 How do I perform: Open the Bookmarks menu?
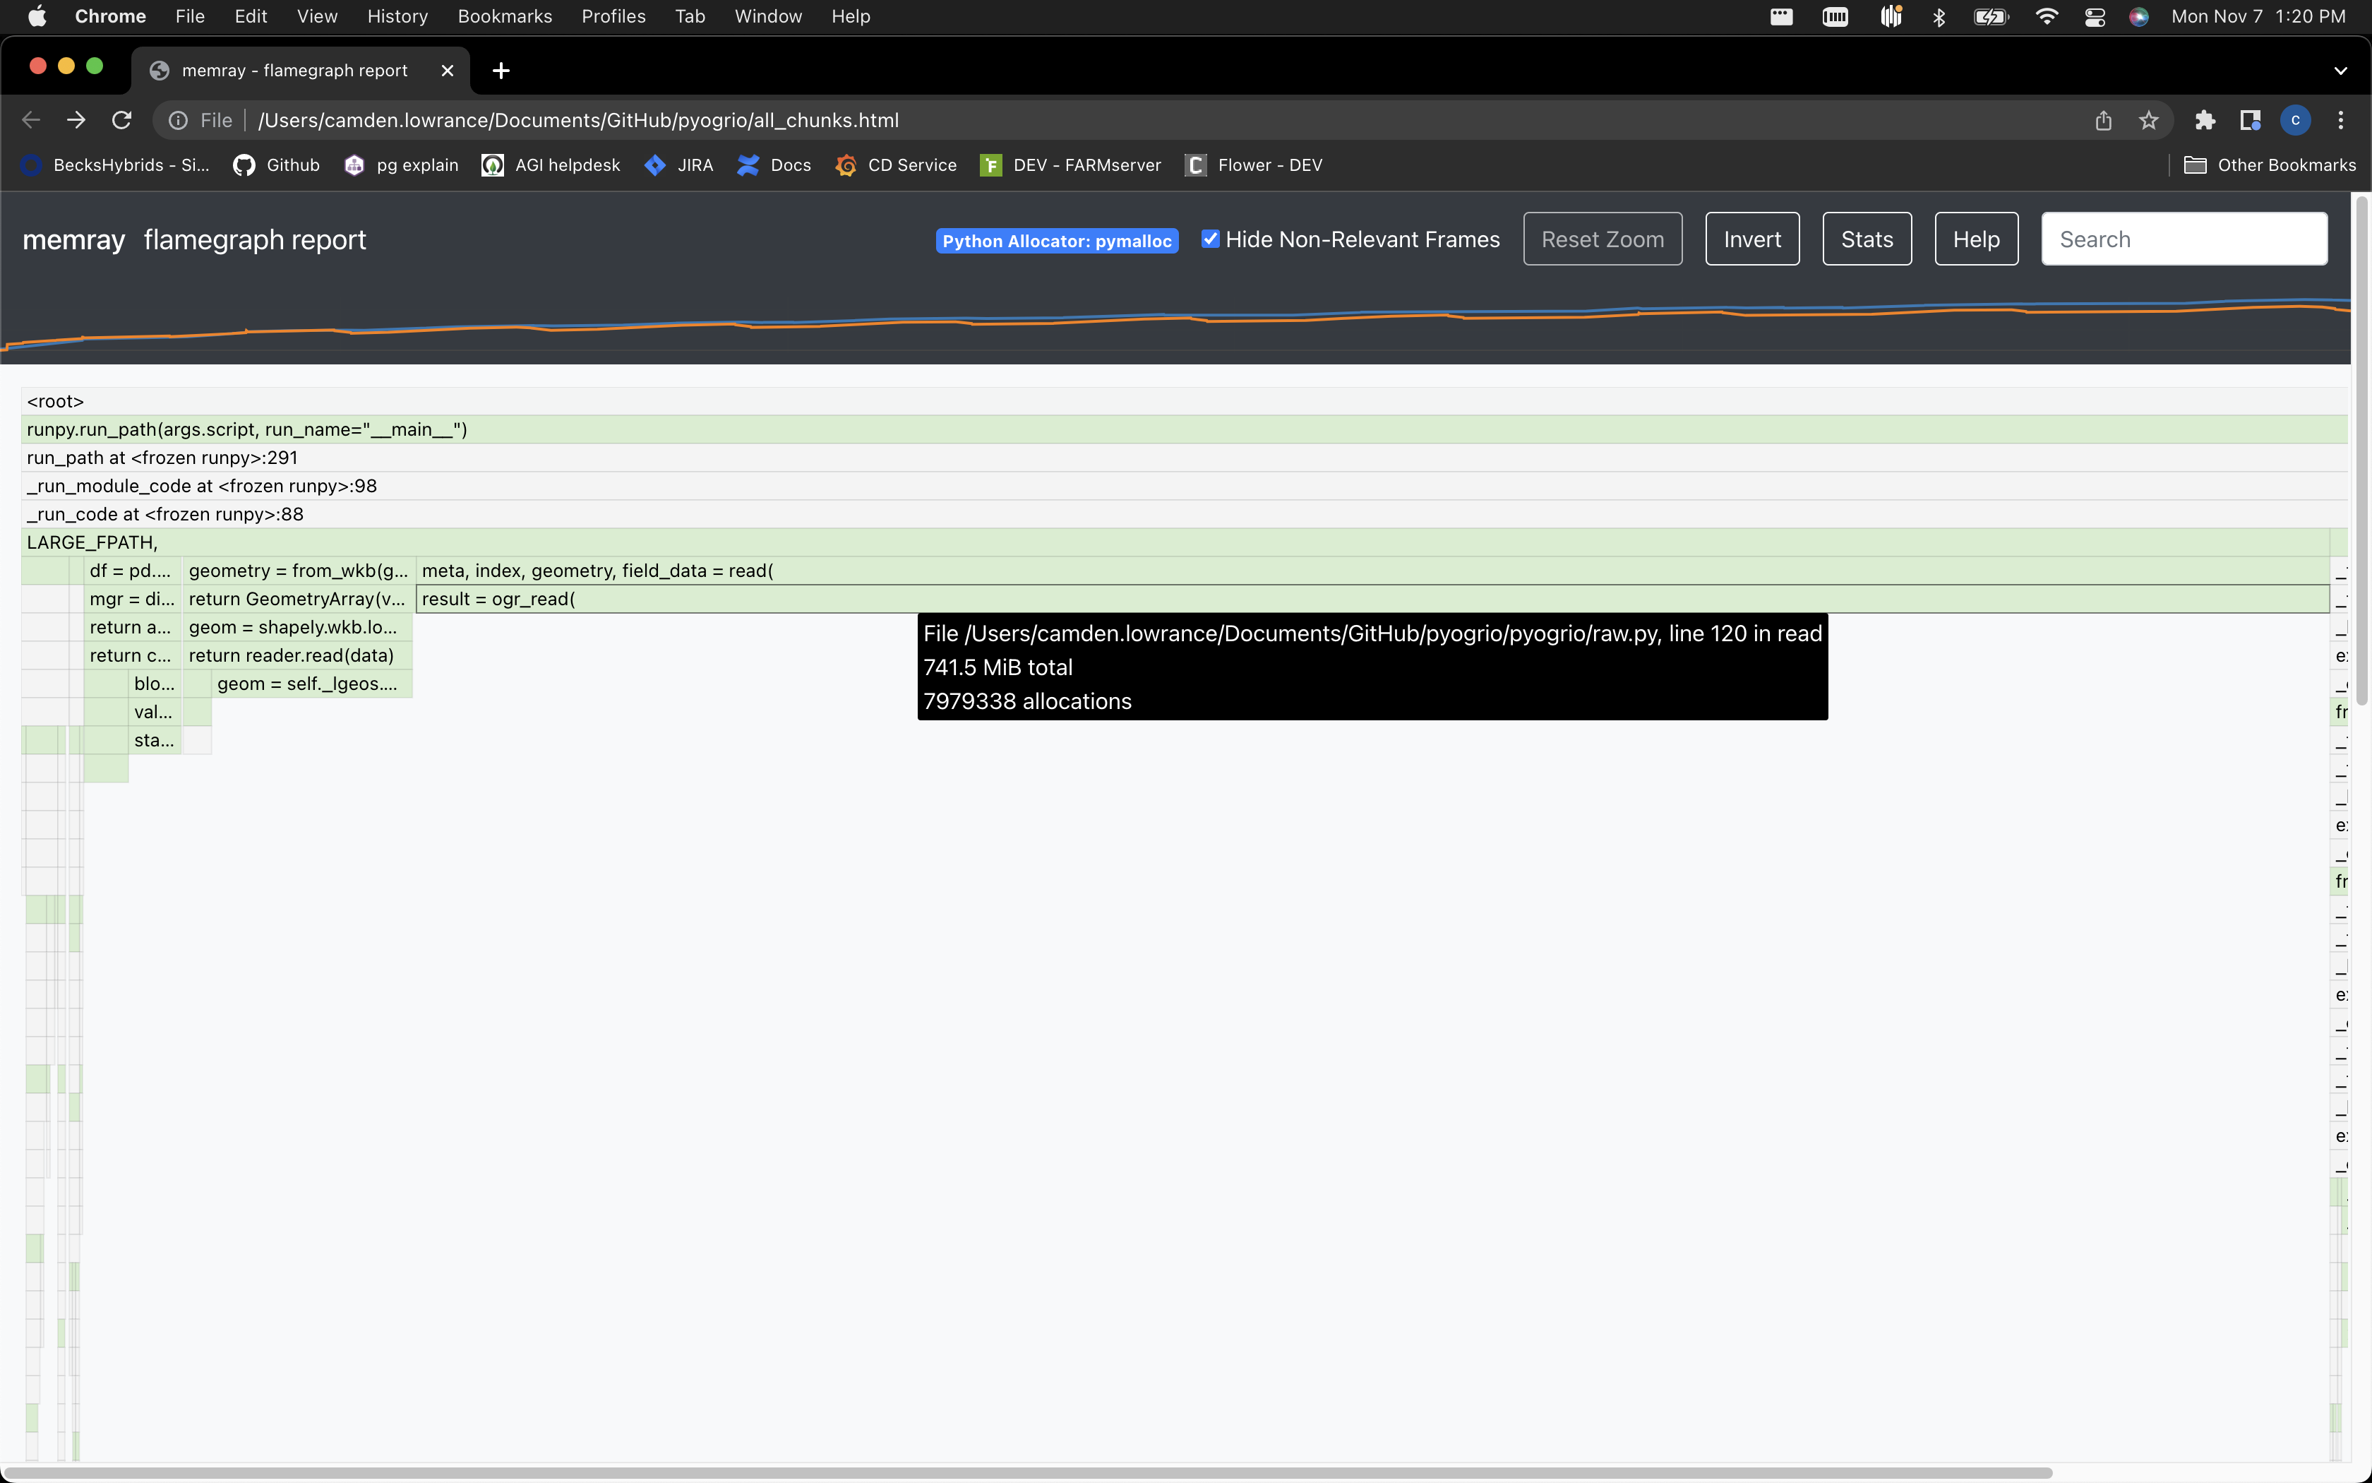pos(505,17)
